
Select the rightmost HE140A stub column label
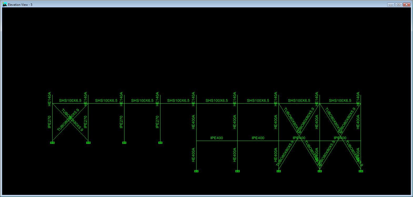click(358, 99)
